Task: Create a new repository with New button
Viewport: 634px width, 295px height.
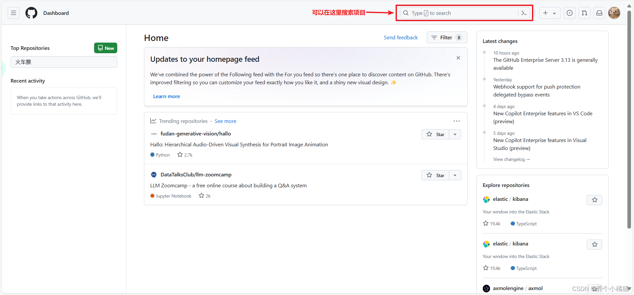Action: (106, 48)
